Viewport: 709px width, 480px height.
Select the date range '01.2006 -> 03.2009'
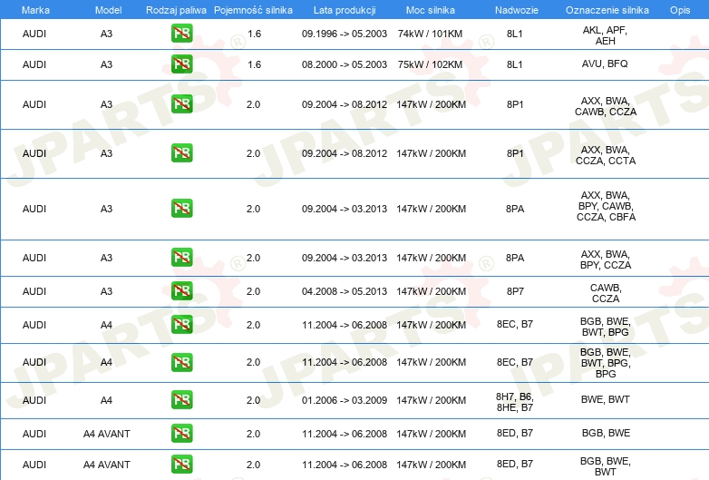[x=345, y=400]
